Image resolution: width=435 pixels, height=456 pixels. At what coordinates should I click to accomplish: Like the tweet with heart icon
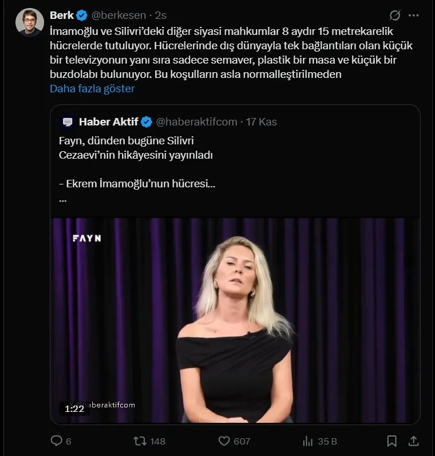click(x=225, y=441)
